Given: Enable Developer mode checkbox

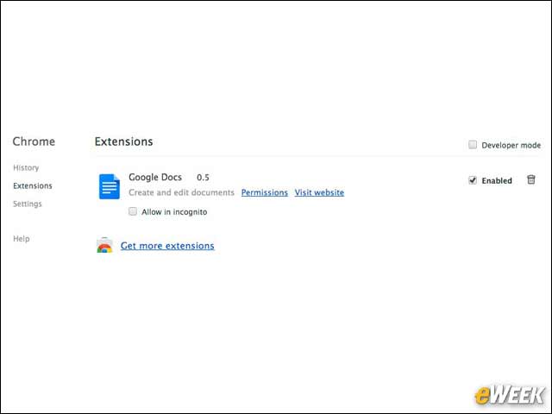Looking at the screenshot, I should coord(473,145).
